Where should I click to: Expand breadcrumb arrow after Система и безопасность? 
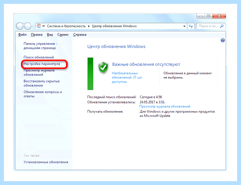[89, 26]
